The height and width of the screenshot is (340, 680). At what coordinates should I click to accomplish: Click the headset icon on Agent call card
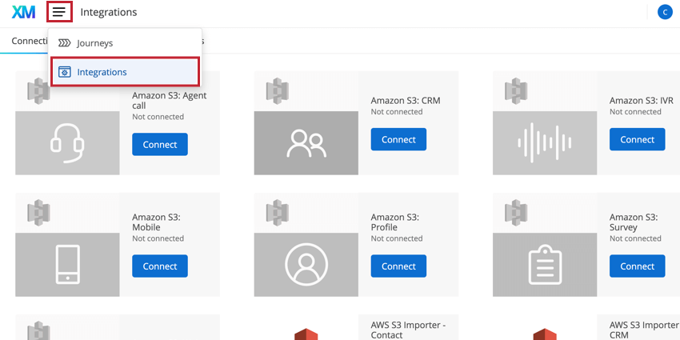pyautogui.click(x=67, y=143)
